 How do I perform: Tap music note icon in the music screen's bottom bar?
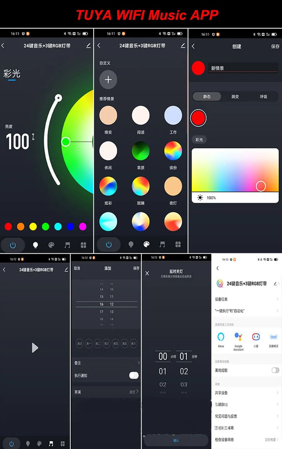point(51,444)
